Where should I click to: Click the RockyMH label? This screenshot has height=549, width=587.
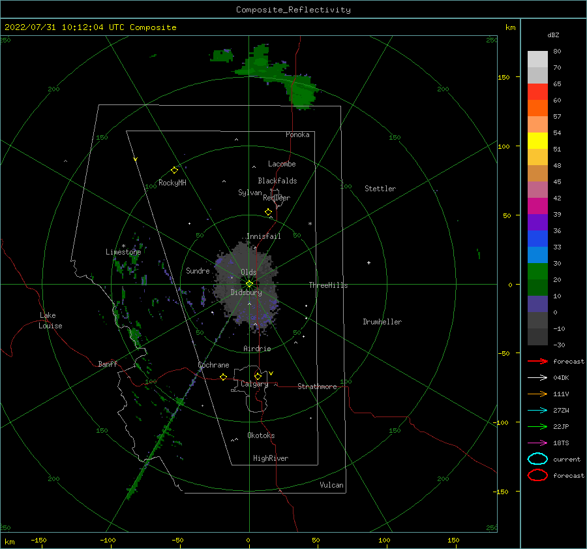[x=172, y=183]
